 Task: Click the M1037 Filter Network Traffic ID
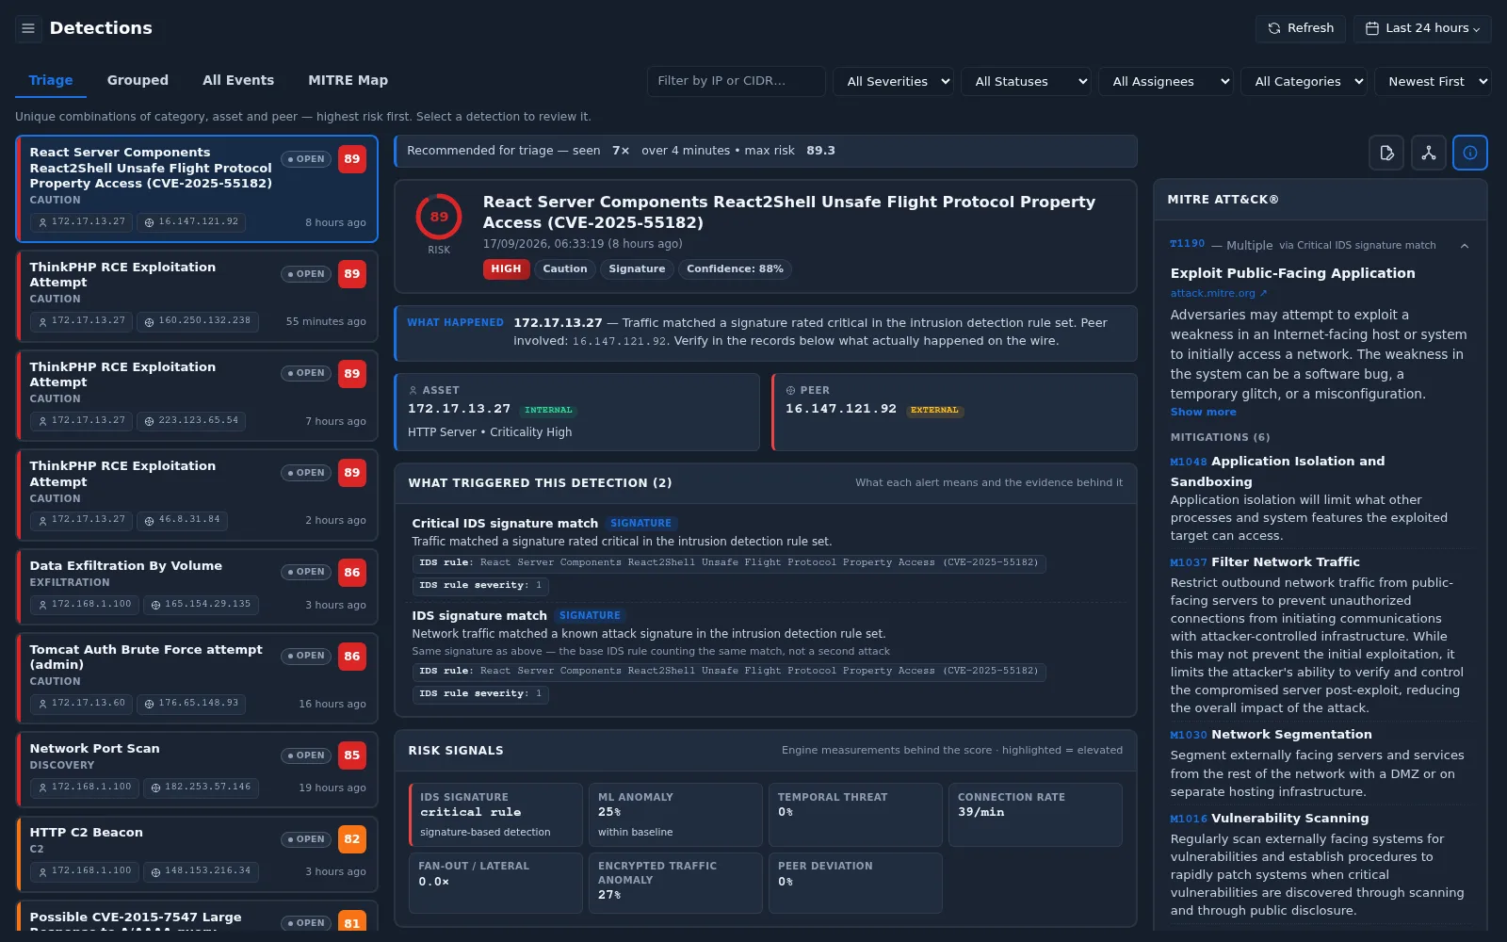(x=1188, y=562)
